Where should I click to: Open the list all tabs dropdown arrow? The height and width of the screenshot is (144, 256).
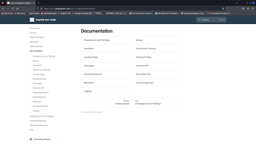pyautogui.click(x=237, y=3)
